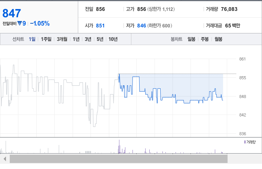Open the 주봉 candle chart
The image size is (262, 169).
(205, 39)
